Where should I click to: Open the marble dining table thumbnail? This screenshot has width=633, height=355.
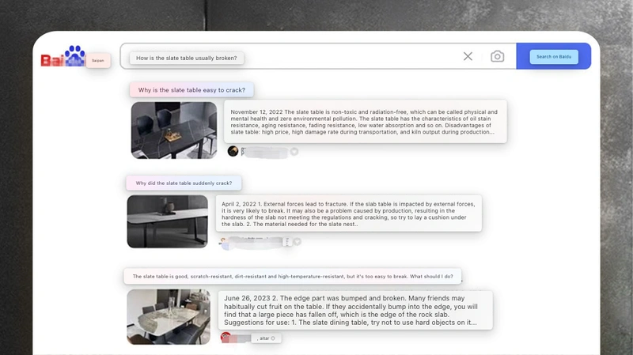click(x=168, y=316)
